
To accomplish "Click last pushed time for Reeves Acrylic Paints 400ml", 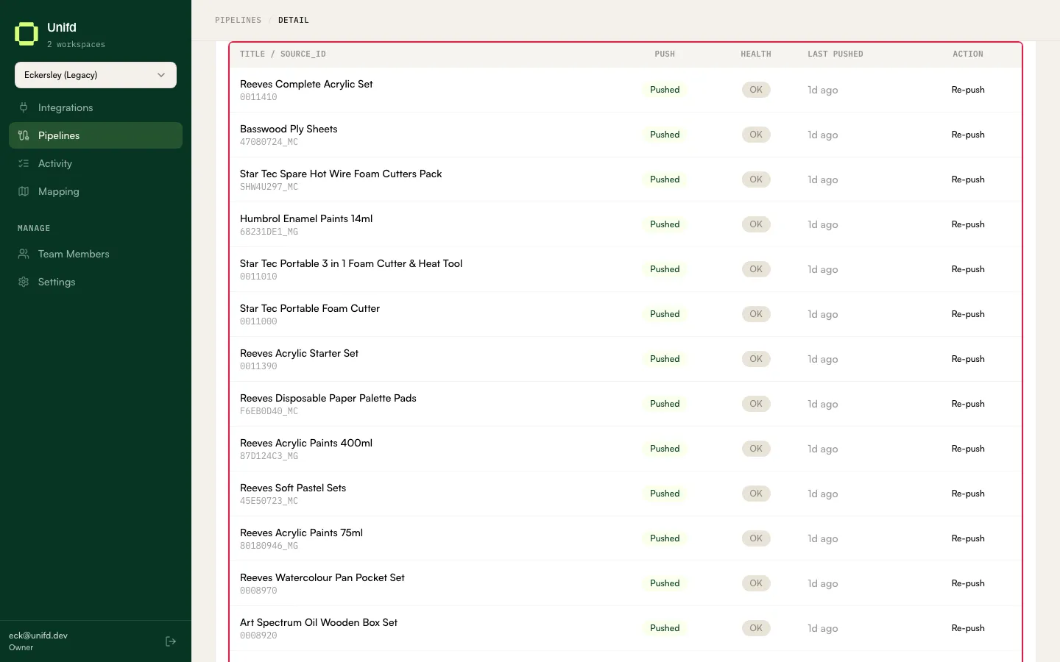I will pos(823,449).
